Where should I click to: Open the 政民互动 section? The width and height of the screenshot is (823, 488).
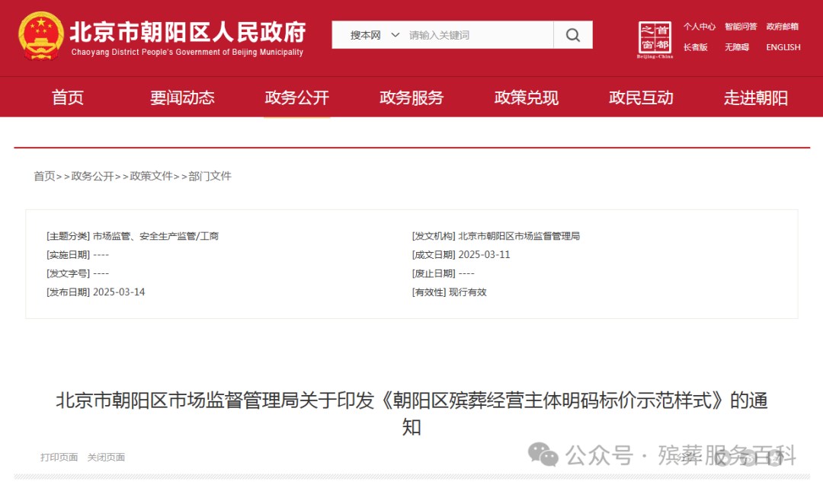coord(641,97)
